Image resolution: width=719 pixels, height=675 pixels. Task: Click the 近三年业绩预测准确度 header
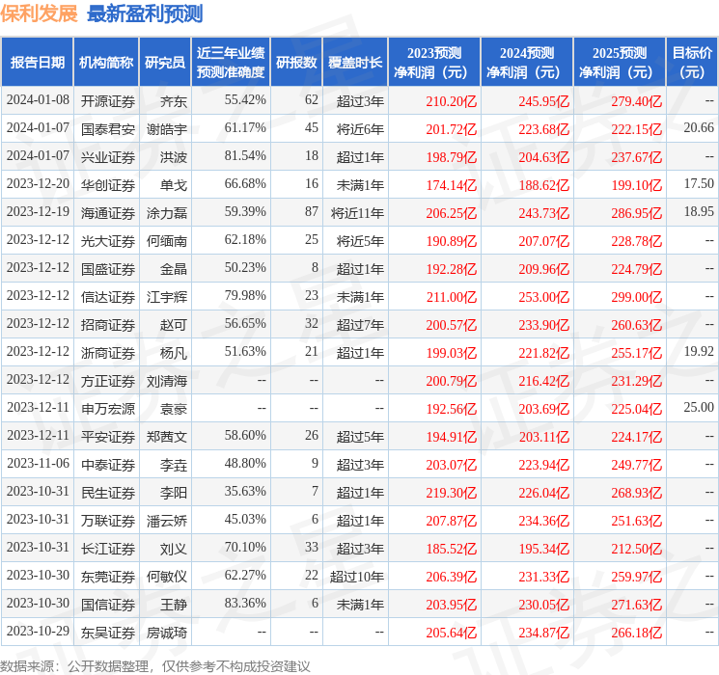pos(231,63)
